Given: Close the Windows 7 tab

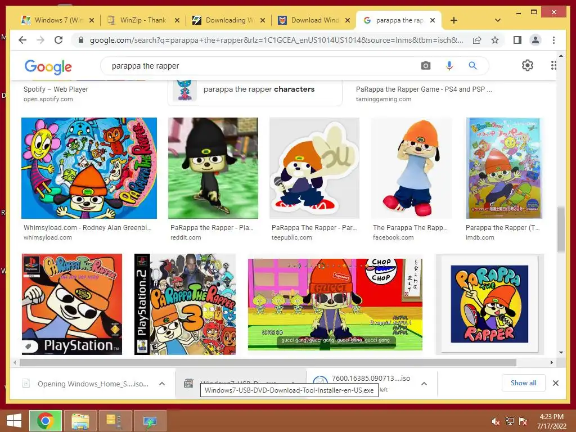Looking at the screenshot, I should click(x=92, y=20).
